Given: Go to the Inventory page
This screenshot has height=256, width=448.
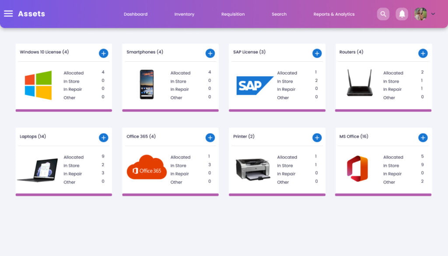Looking at the screenshot, I should click(x=184, y=14).
